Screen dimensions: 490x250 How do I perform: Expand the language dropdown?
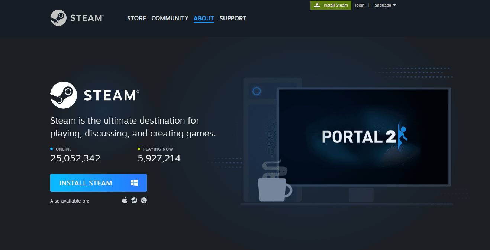pyautogui.click(x=385, y=5)
